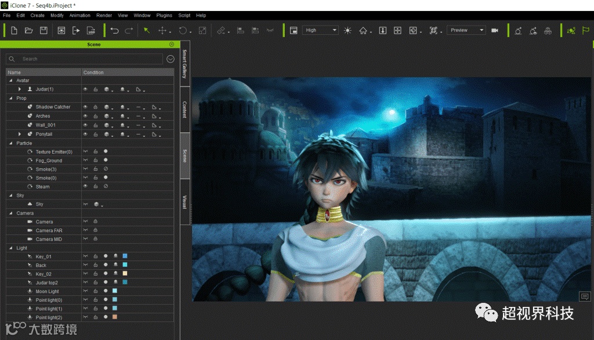Viewport: 594px width, 340px height.
Task: Click the Render image icon
Action: click(61, 31)
